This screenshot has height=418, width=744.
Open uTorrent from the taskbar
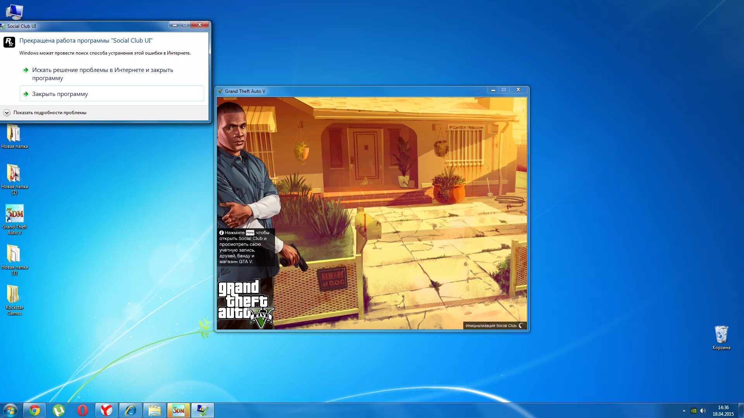pos(59,410)
